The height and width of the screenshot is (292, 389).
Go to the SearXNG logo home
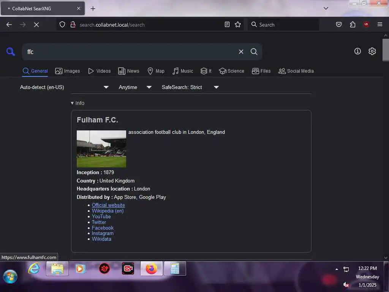[11, 52]
